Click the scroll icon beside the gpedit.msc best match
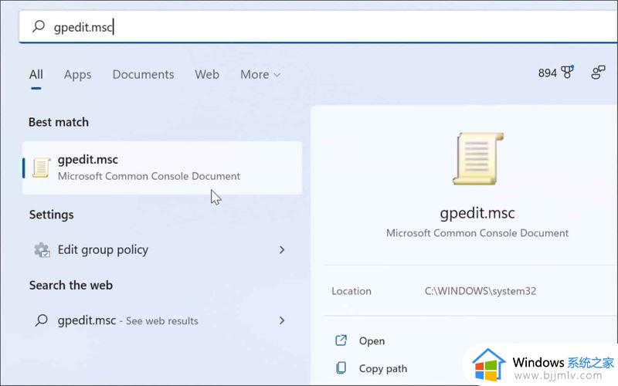618x386 pixels. click(x=41, y=168)
